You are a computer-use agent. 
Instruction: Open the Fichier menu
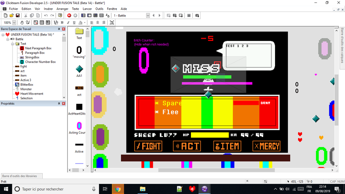tap(13, 9)
